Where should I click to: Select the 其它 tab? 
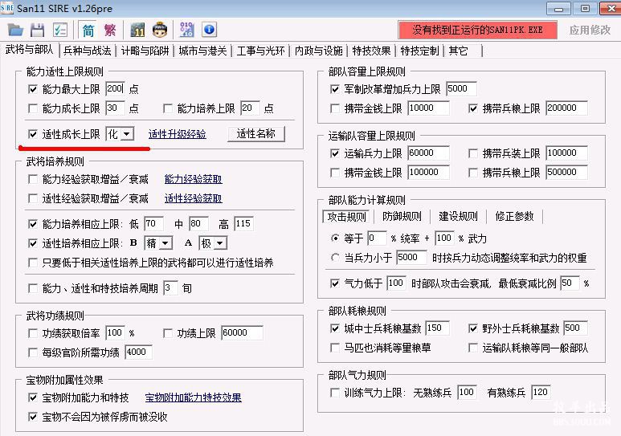(x=458, y=51)
